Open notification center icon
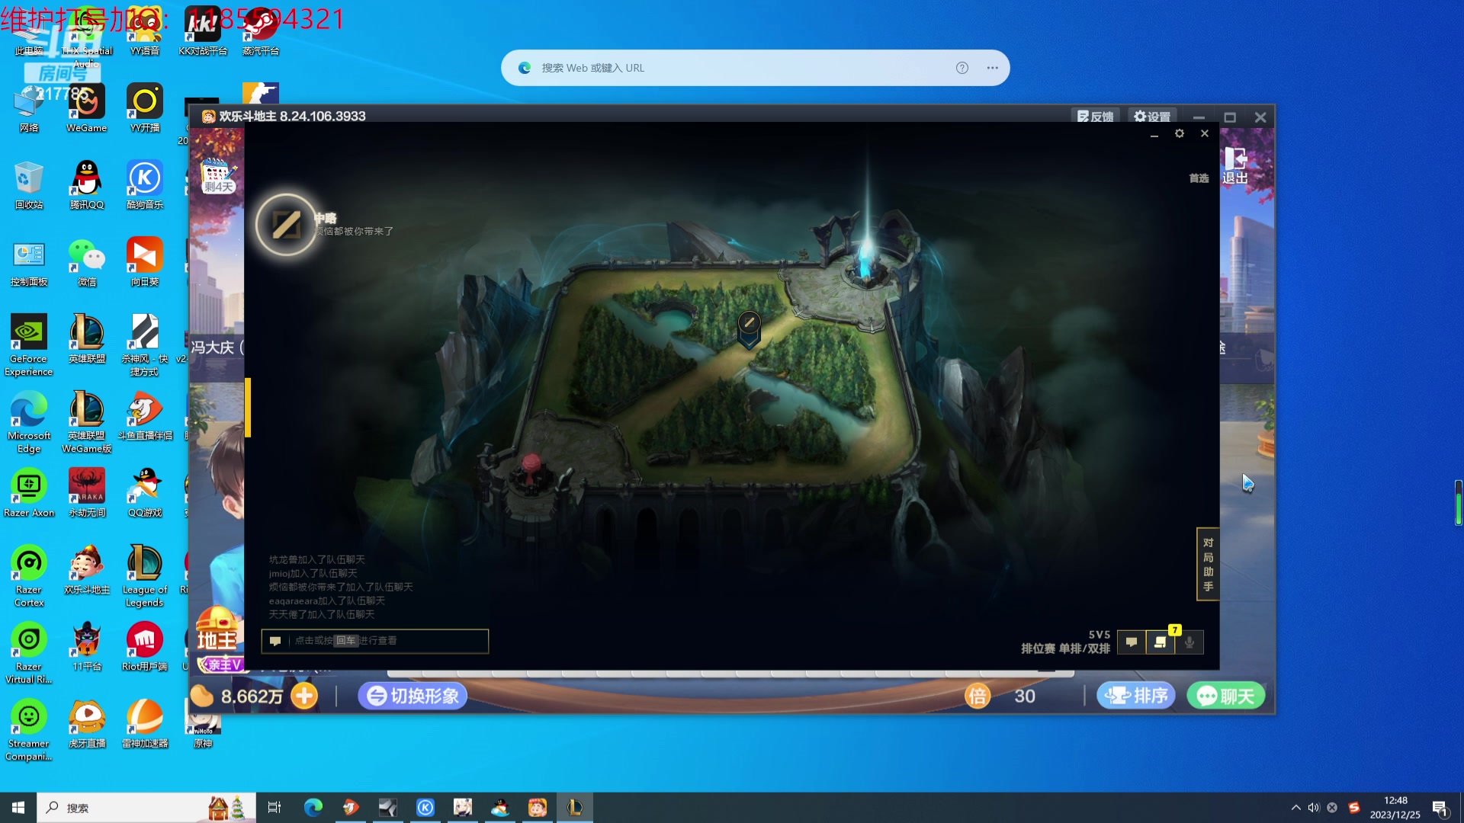The height and width of the screenshot is (823, 1464). click(1440, 809)
